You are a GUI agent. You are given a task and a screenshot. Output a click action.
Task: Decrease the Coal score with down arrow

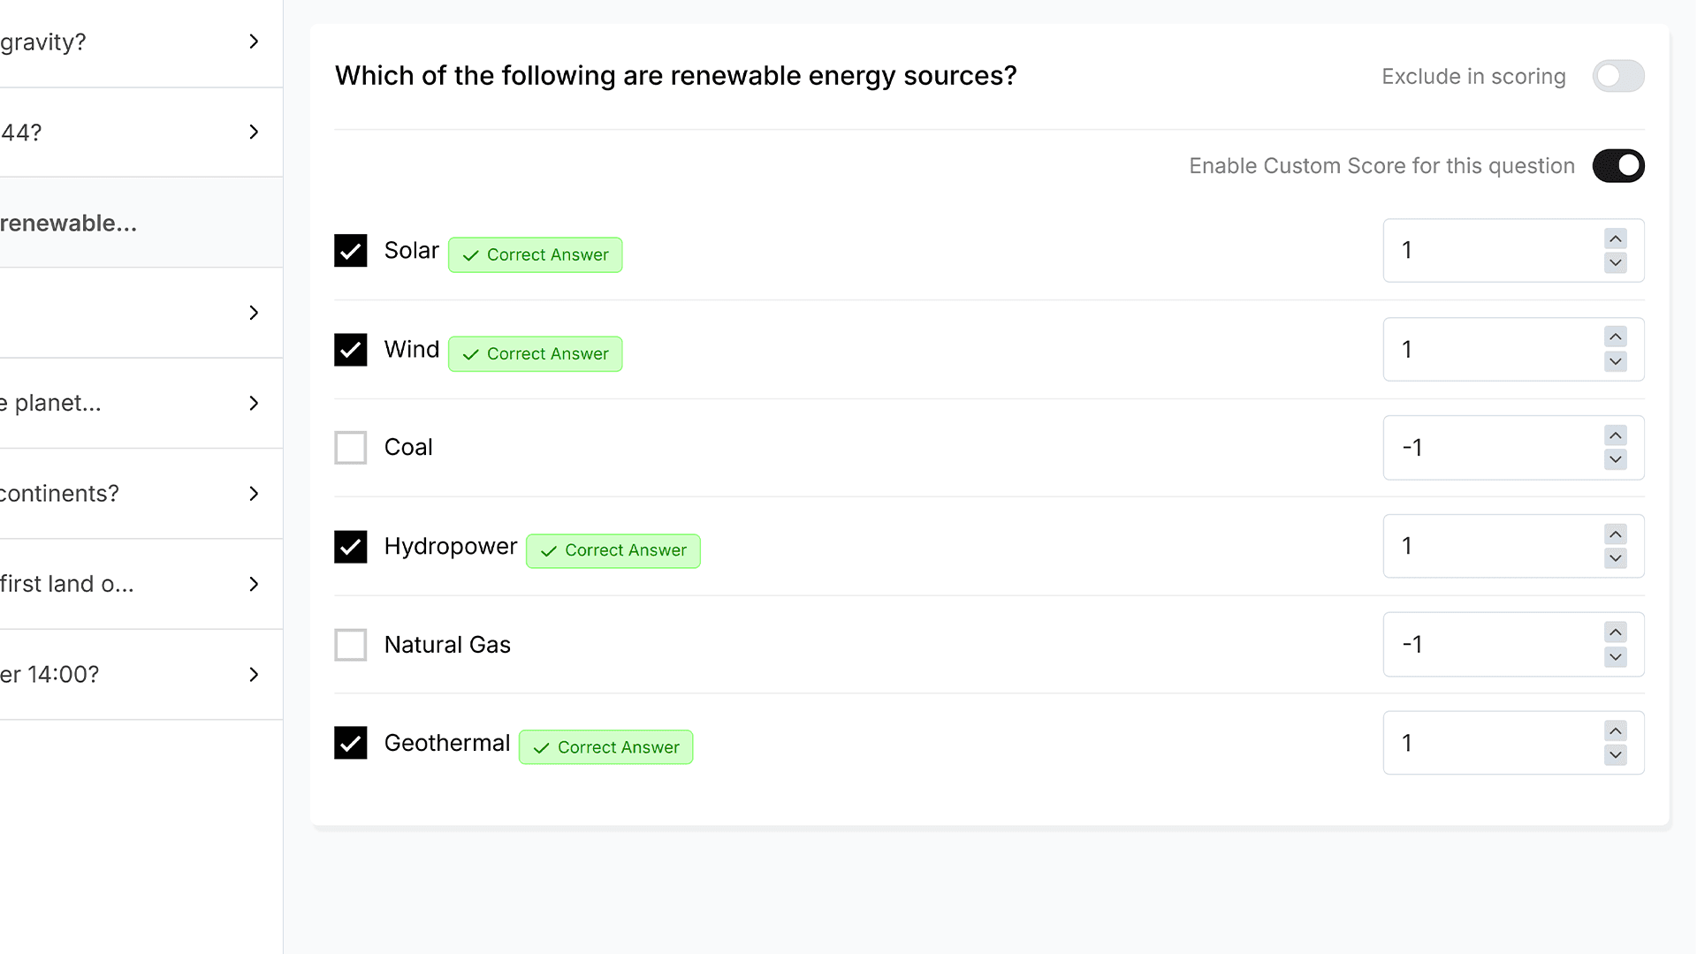(1615, 459)
